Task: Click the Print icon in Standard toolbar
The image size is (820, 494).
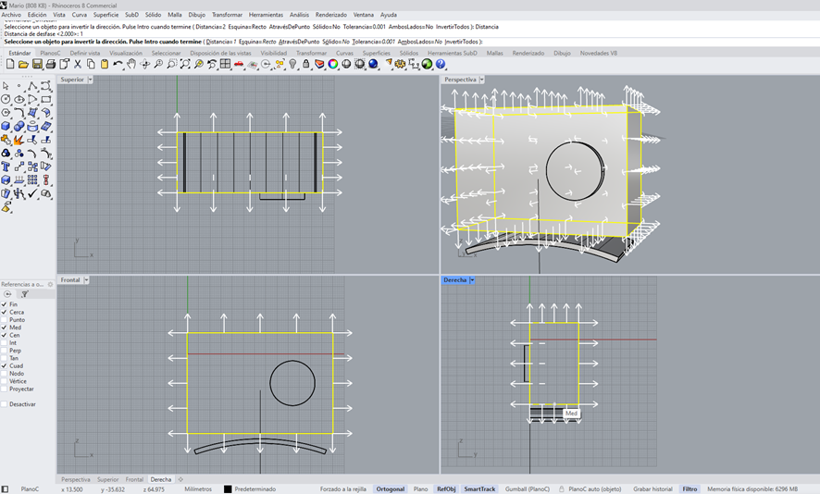Action: pyautogui.click(x=50, y=65)
